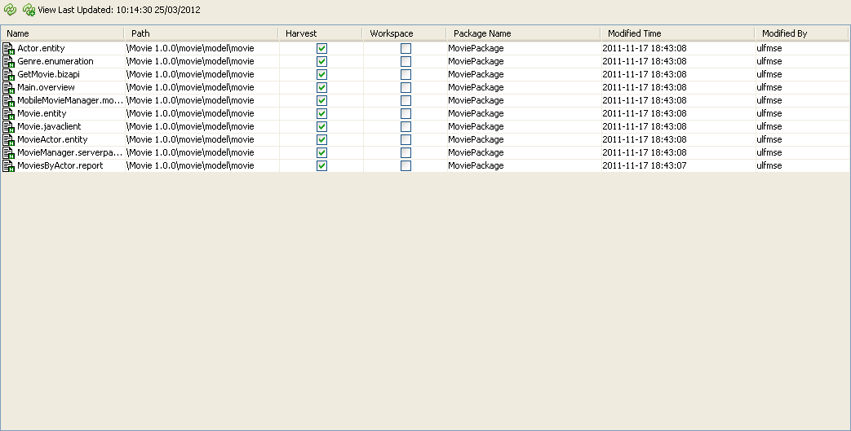Select the MobileMovieManager file name
851x431 pixels.
click(x=69, y=100)
